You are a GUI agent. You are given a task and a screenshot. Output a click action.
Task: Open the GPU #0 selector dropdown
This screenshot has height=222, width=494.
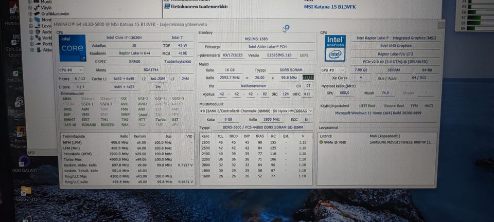pyautogui.click(x=332, y=70)
